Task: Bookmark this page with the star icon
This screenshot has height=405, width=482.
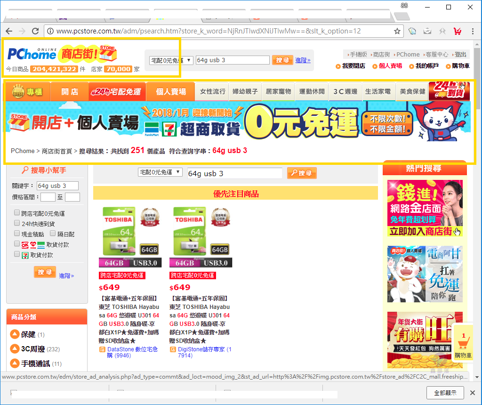Action: [397, 31]
